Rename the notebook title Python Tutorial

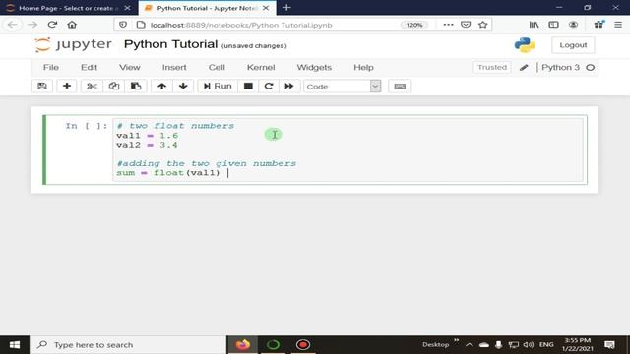pyautogui.click(x=170, y=44)
